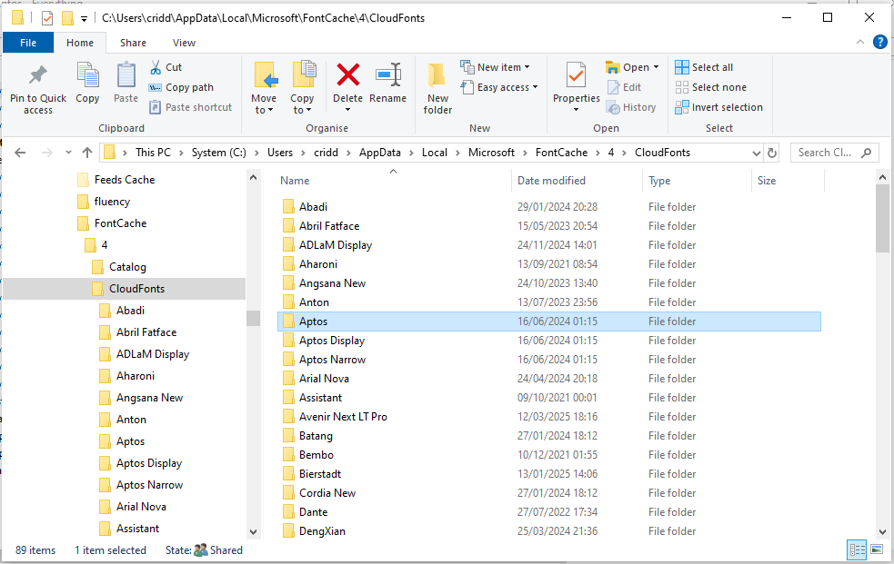Click in the Search CloudFonts box

834,153
